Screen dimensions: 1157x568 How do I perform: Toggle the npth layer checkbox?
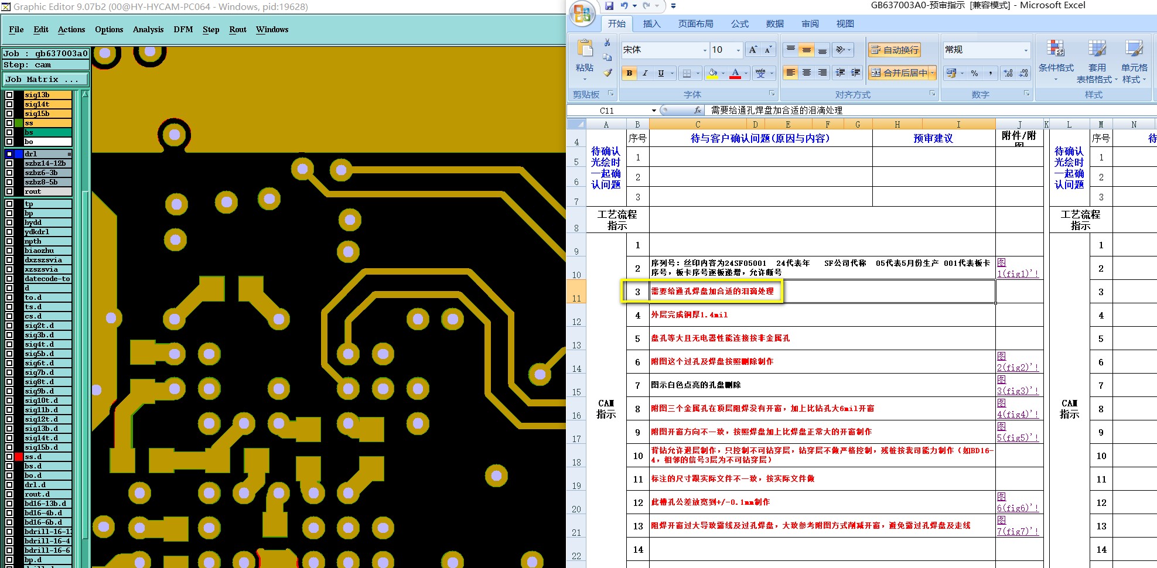click(x=9, y=241)
